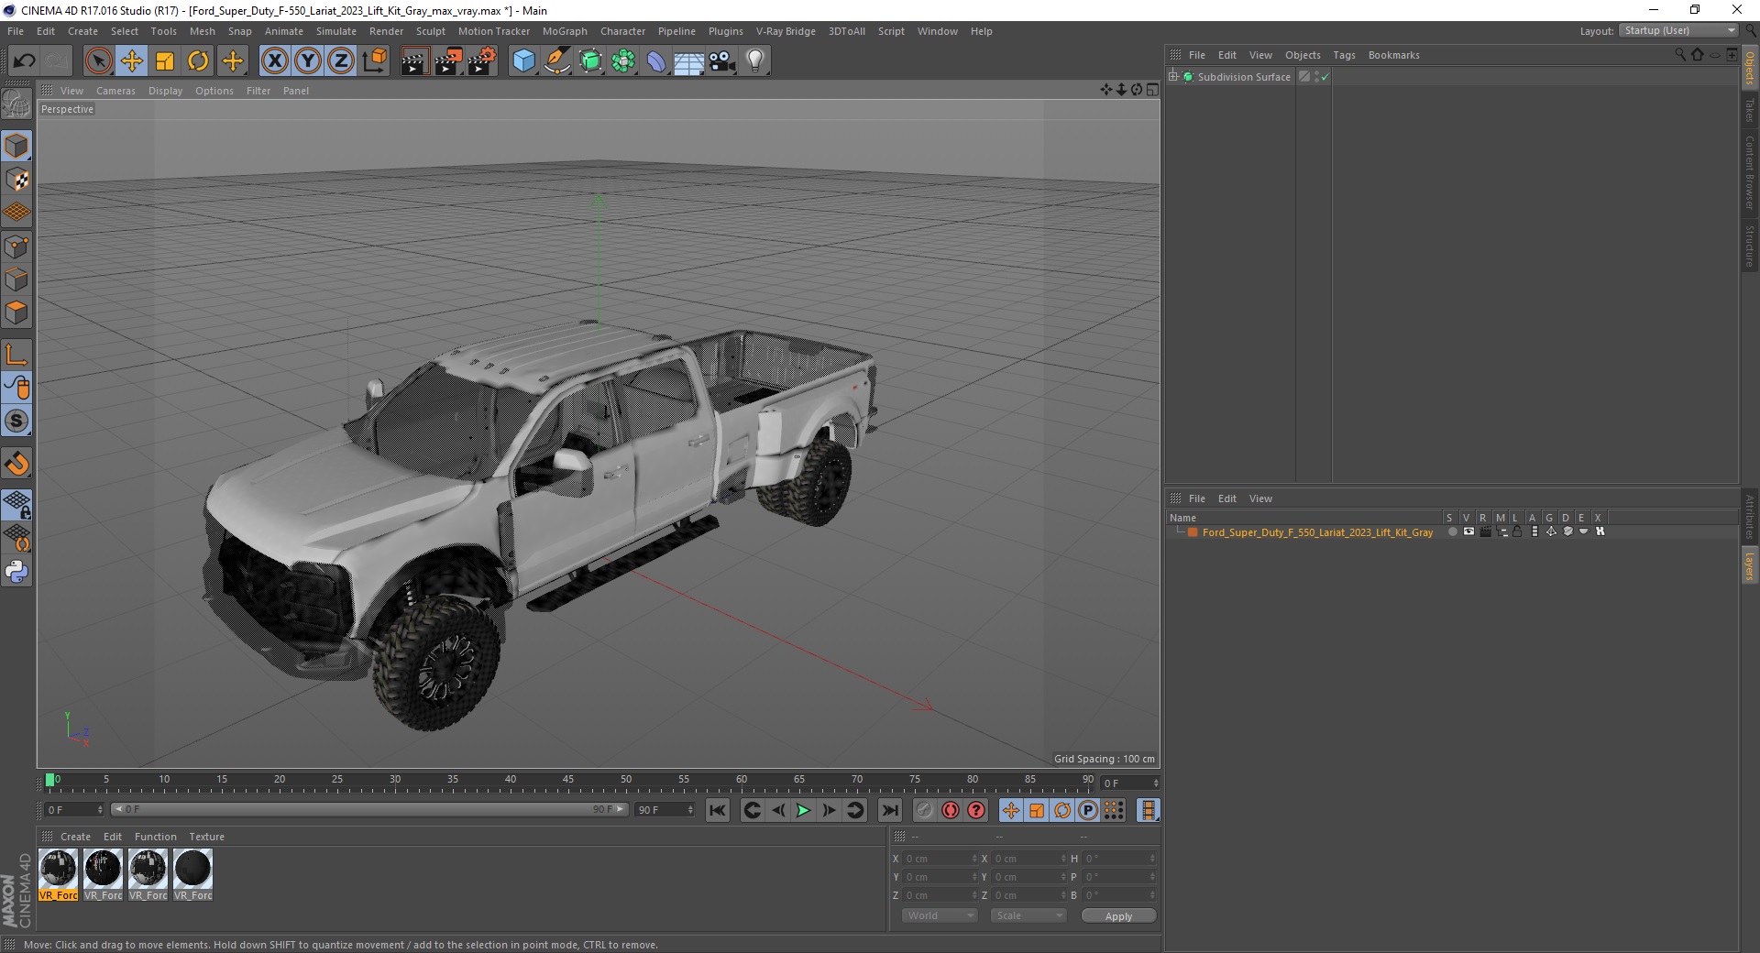Viewport: 1760px width, 953px height.
Task: Toggle Autokeying button
Action: pyautogui.click(x=951, y=810)
